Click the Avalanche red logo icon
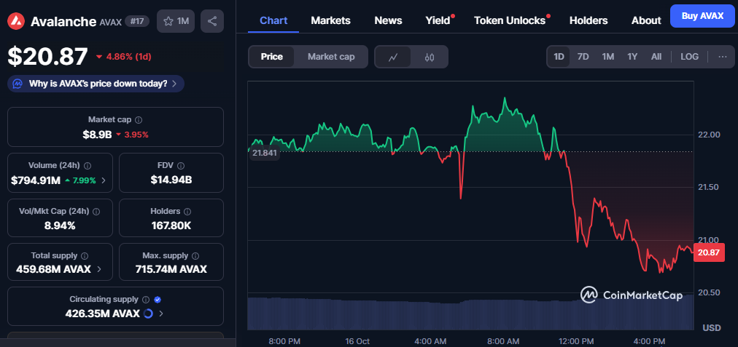 17,21
